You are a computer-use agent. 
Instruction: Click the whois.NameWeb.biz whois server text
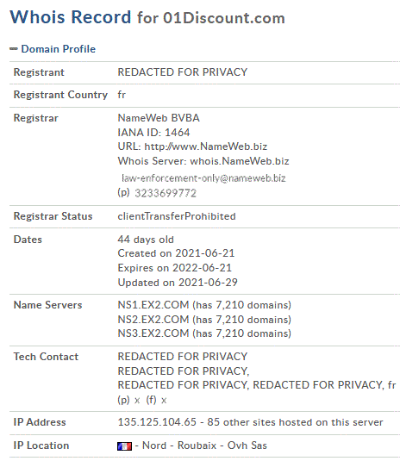(240, 161)
